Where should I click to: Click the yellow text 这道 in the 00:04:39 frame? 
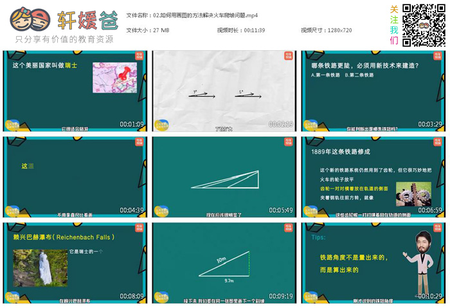coord(28,166)
